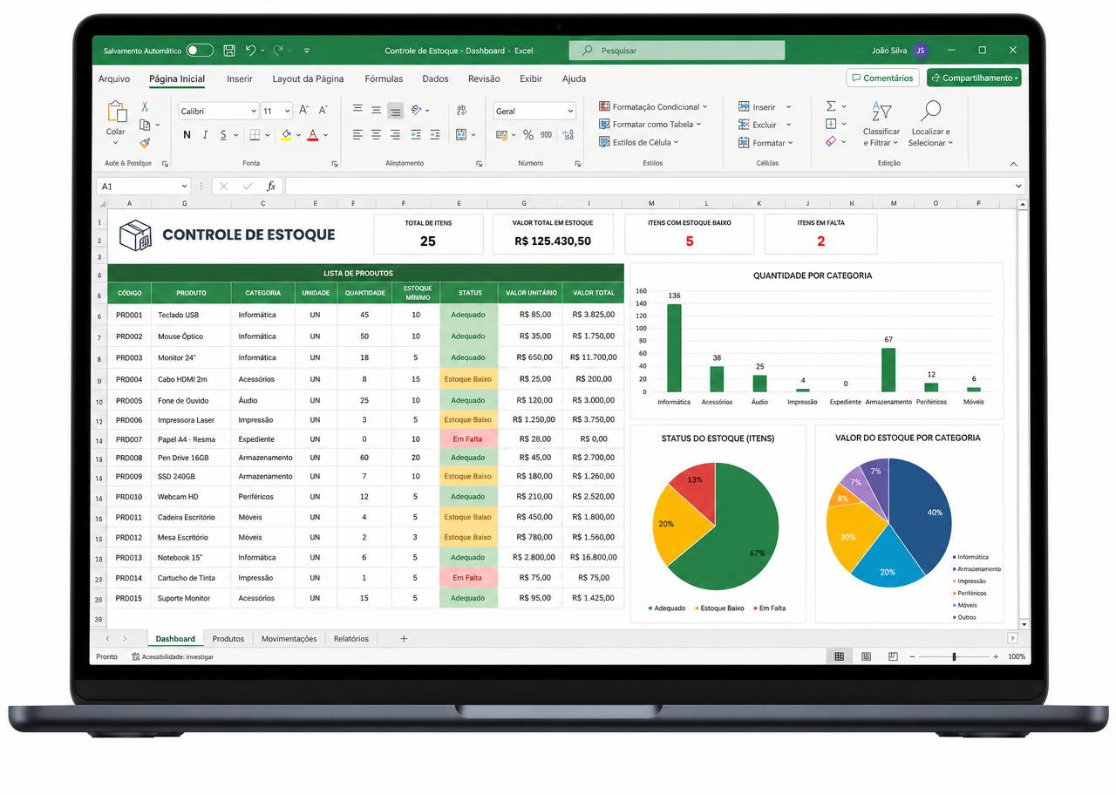Toggle underline with the S button
The width and height of the screenshot is (1116, 795).
[x=223, y=135]
